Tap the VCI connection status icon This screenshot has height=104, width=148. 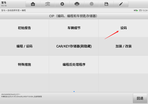pos(136,10)
